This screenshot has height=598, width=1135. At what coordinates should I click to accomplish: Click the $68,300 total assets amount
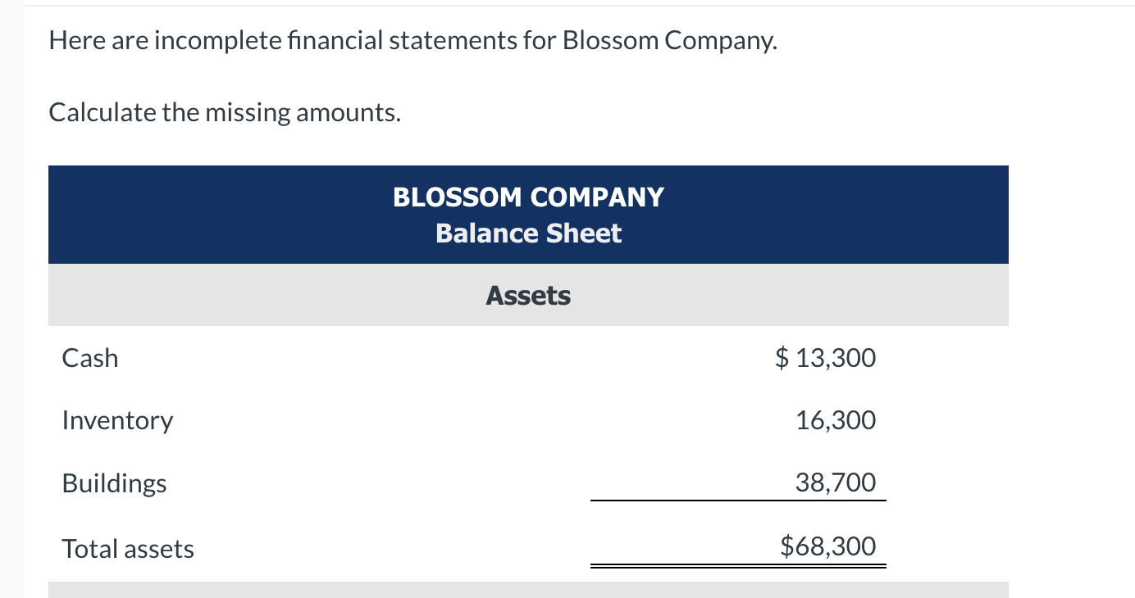pos(827,546)
